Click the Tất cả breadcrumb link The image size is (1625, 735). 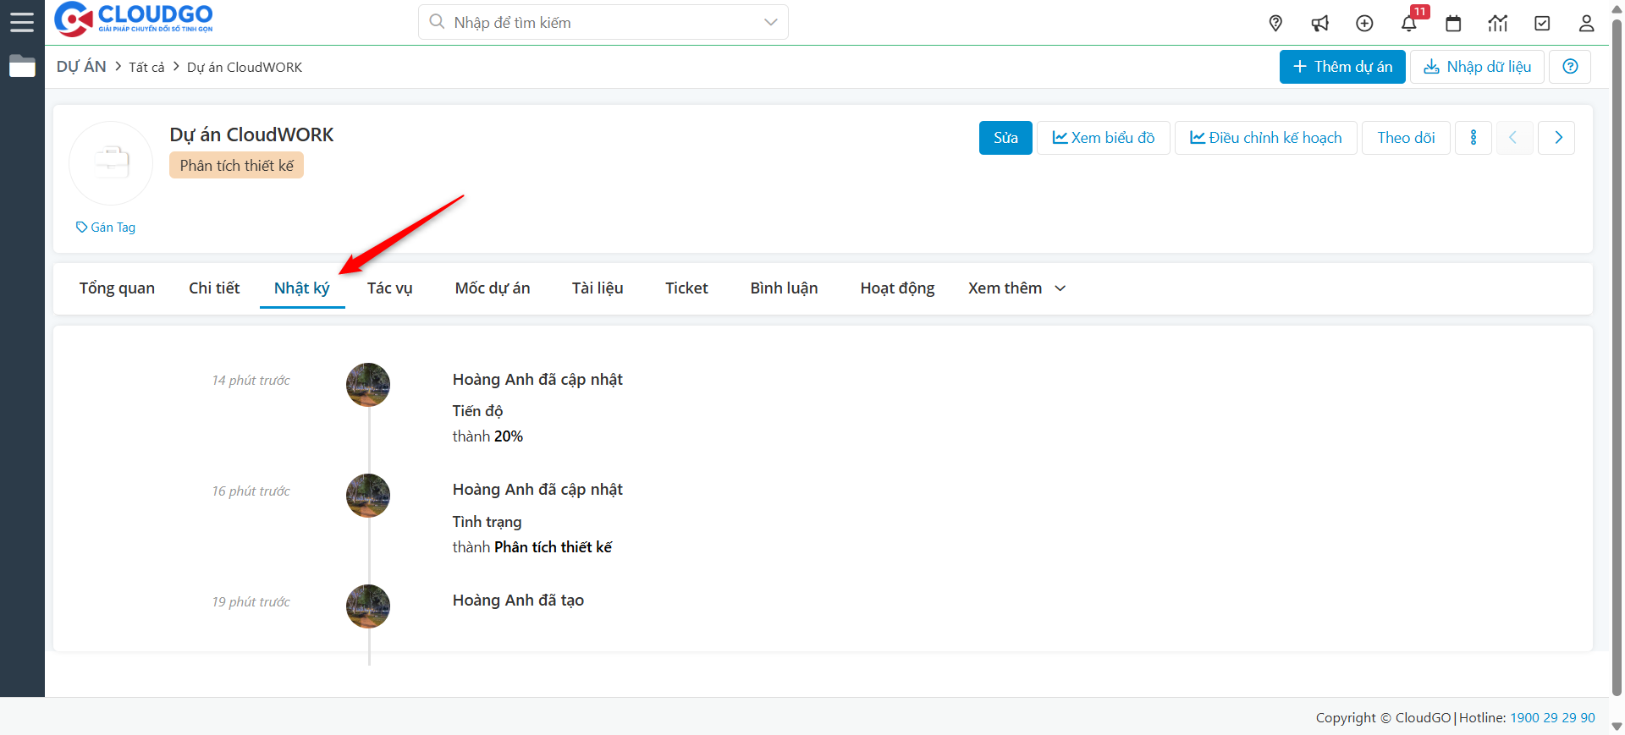pyautogui.click(x=146, y=68)
